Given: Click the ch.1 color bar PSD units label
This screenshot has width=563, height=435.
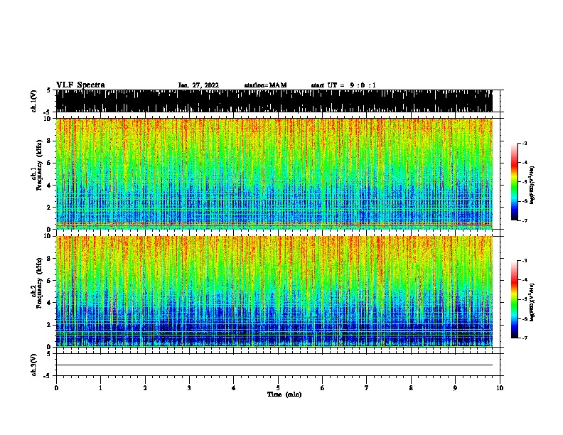Looking at the screenshot, I should click(x=532, y=185).
